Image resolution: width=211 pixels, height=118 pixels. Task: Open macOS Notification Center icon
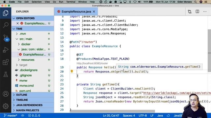tap(206, 2)
